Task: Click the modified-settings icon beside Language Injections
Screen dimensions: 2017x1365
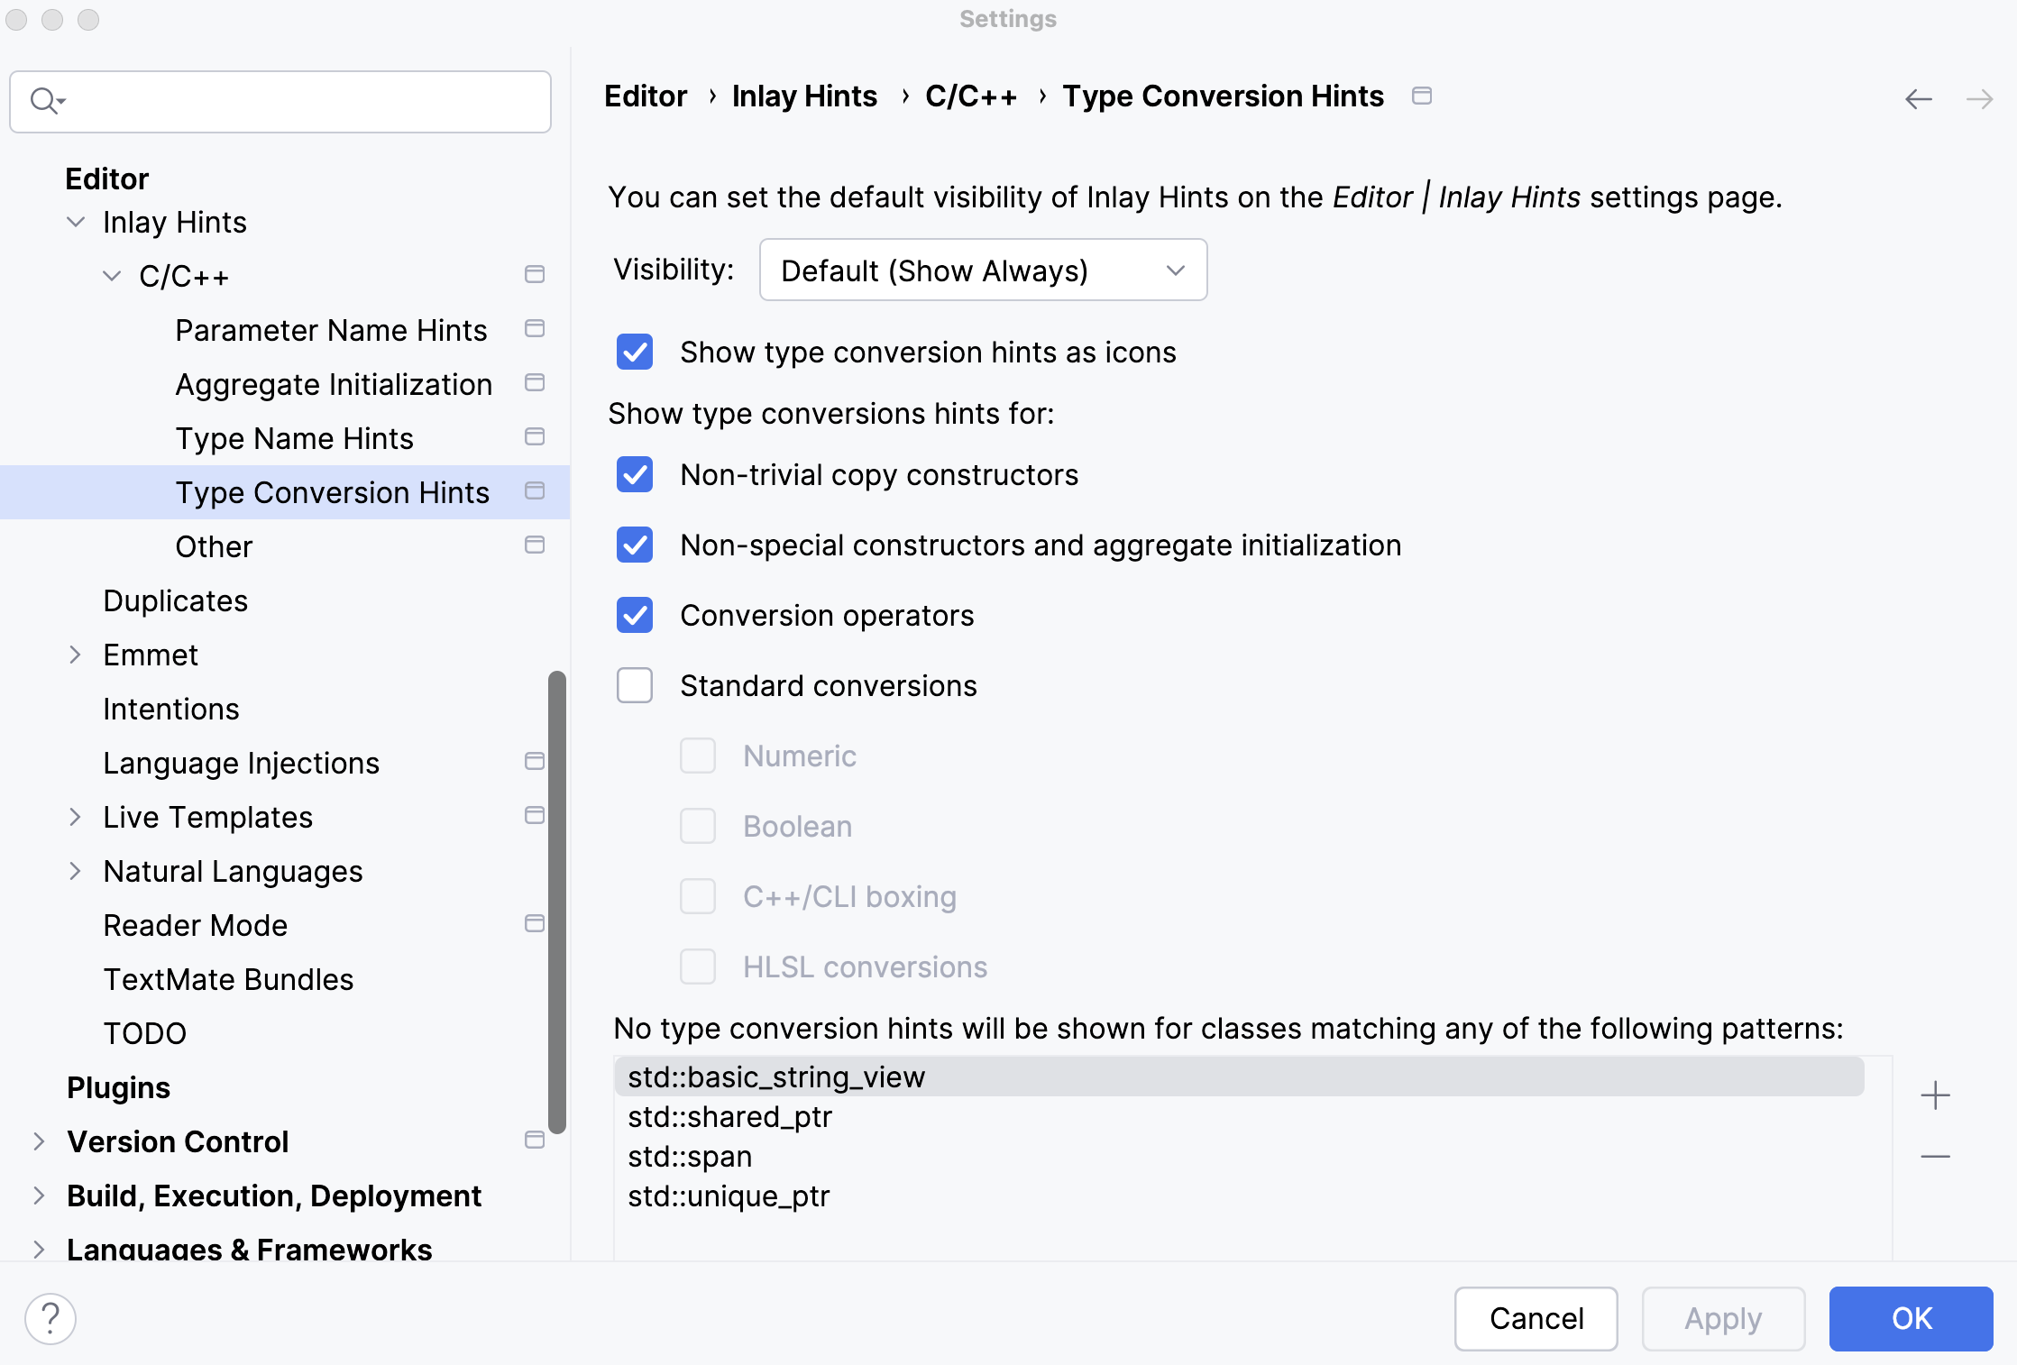Action: click(x=534, y=762)
